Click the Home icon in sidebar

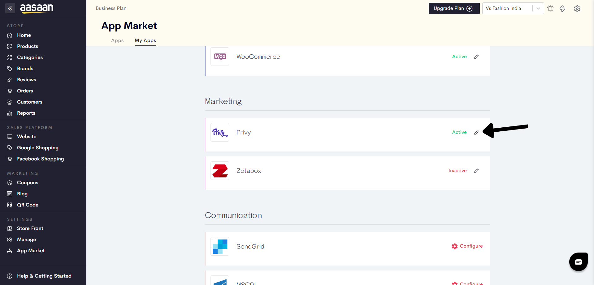[x=10, y=35]
